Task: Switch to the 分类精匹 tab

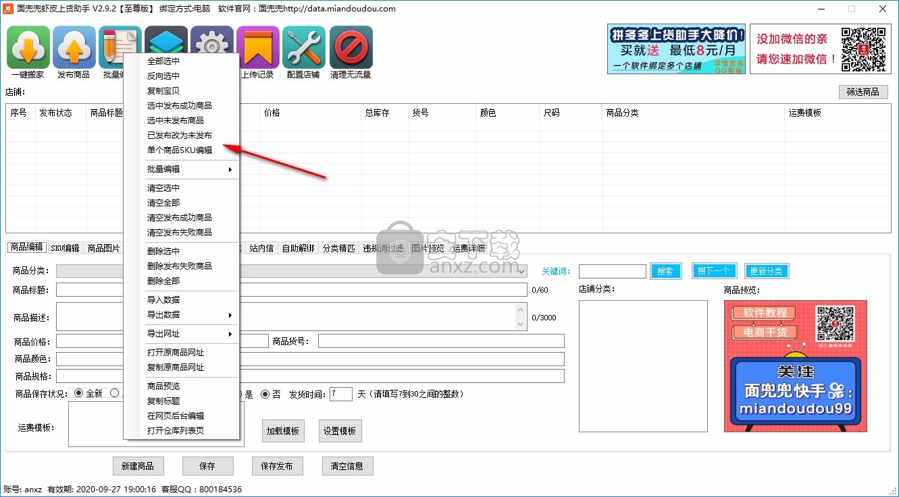Action: pyautogui.click(x=338, y=248)
